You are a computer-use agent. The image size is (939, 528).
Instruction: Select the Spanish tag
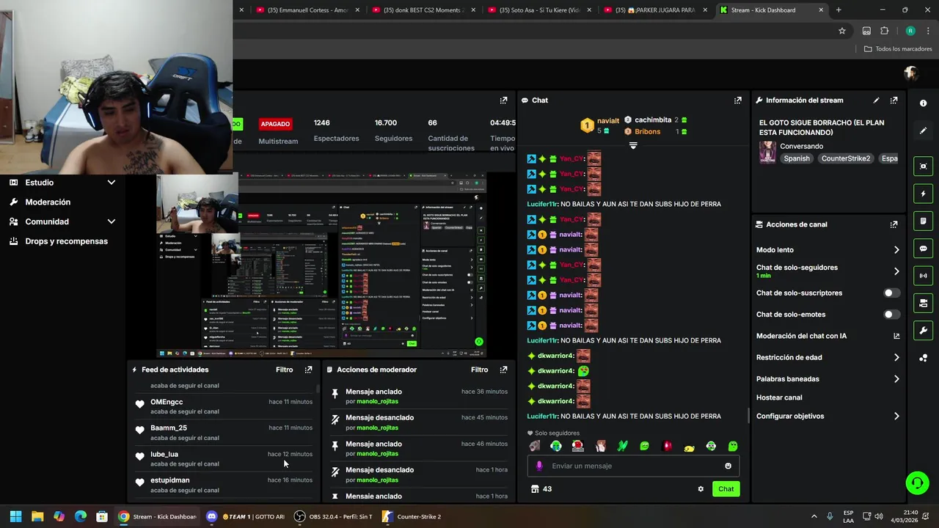pos(797,158)
